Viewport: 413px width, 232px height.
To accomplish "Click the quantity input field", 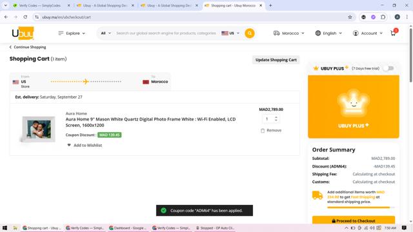I will point(268,119).
